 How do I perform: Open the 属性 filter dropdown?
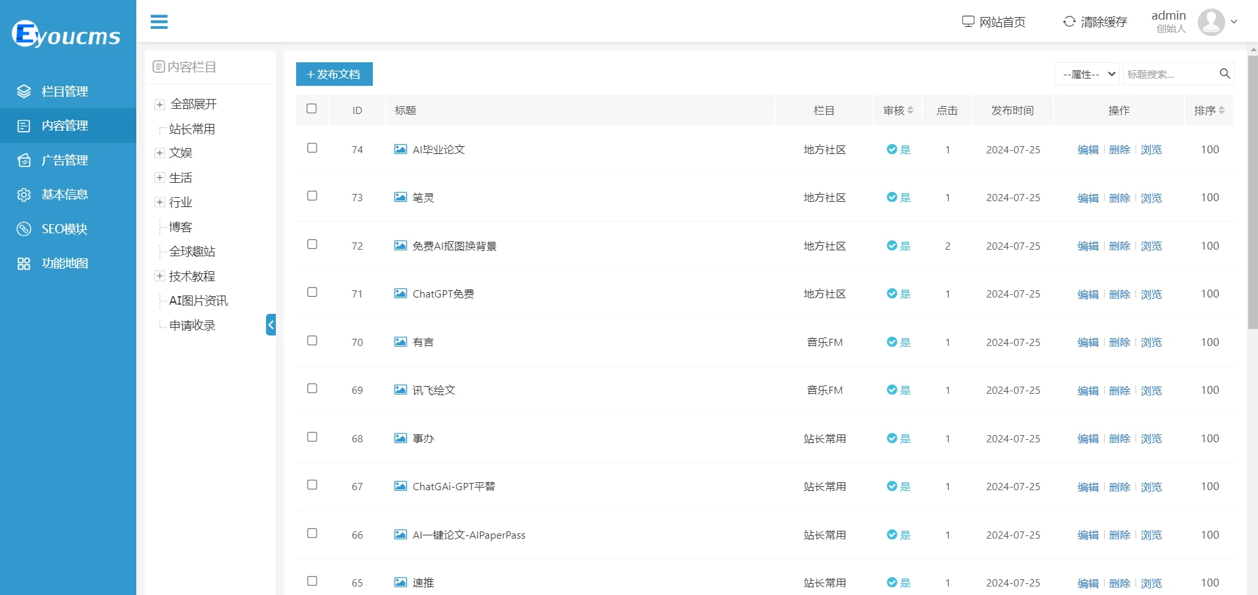1088,74
